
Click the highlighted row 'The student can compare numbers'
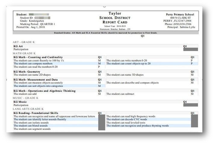point(59,64)
